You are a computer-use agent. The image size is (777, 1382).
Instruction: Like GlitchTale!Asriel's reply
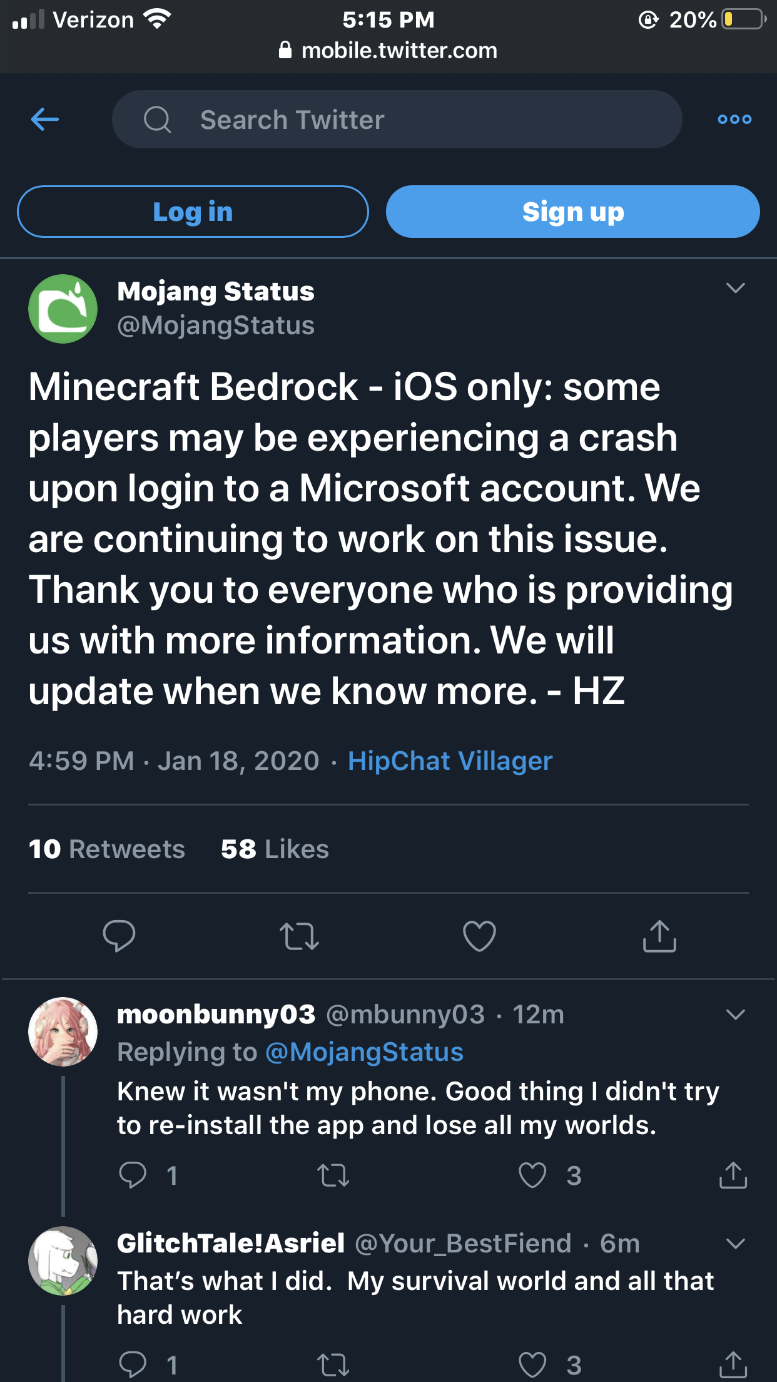tap(532, 1364)
